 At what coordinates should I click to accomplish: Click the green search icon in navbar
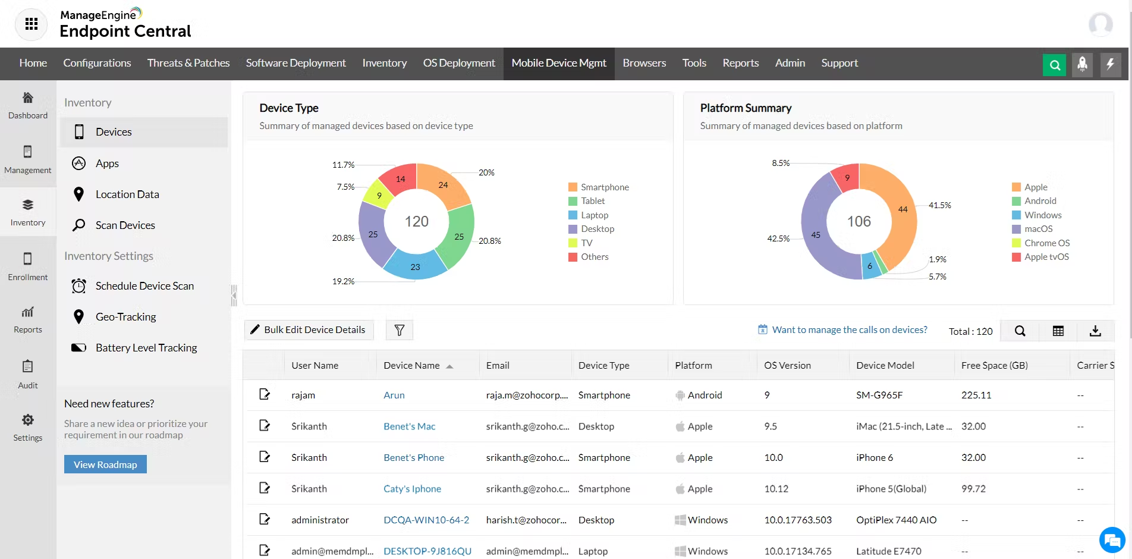(1054, 65)
